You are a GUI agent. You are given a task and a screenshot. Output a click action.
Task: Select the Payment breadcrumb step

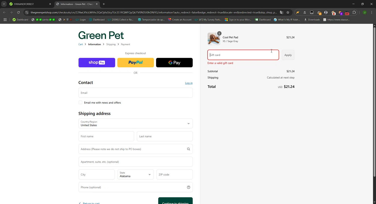coord(125,44)
